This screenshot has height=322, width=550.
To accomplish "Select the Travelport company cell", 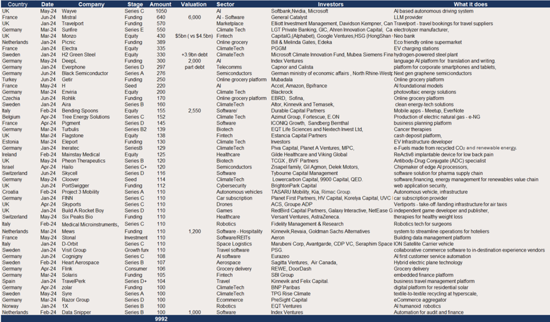I will coord(72,24).
